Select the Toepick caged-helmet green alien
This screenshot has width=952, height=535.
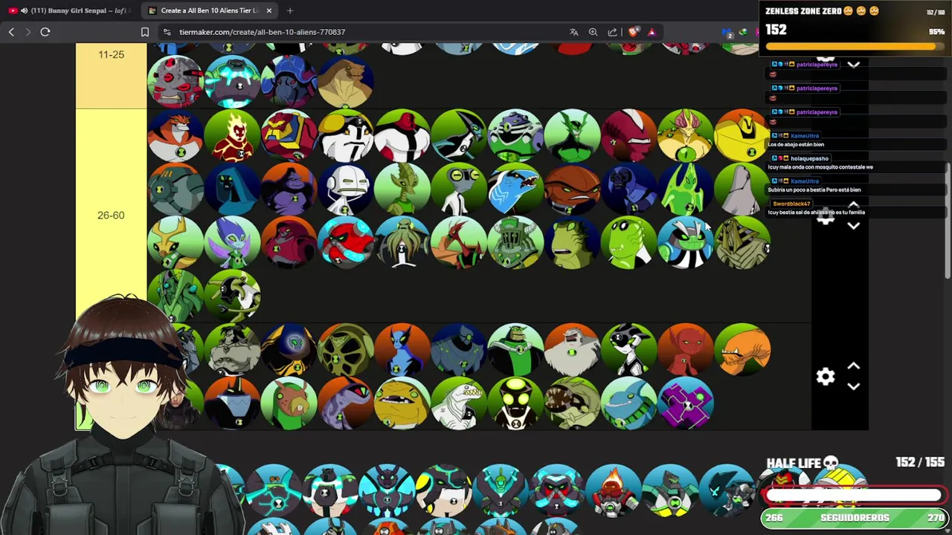[515, 242]
